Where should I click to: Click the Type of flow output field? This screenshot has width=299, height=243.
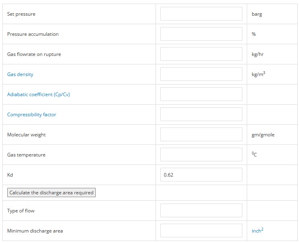[201, 210]
